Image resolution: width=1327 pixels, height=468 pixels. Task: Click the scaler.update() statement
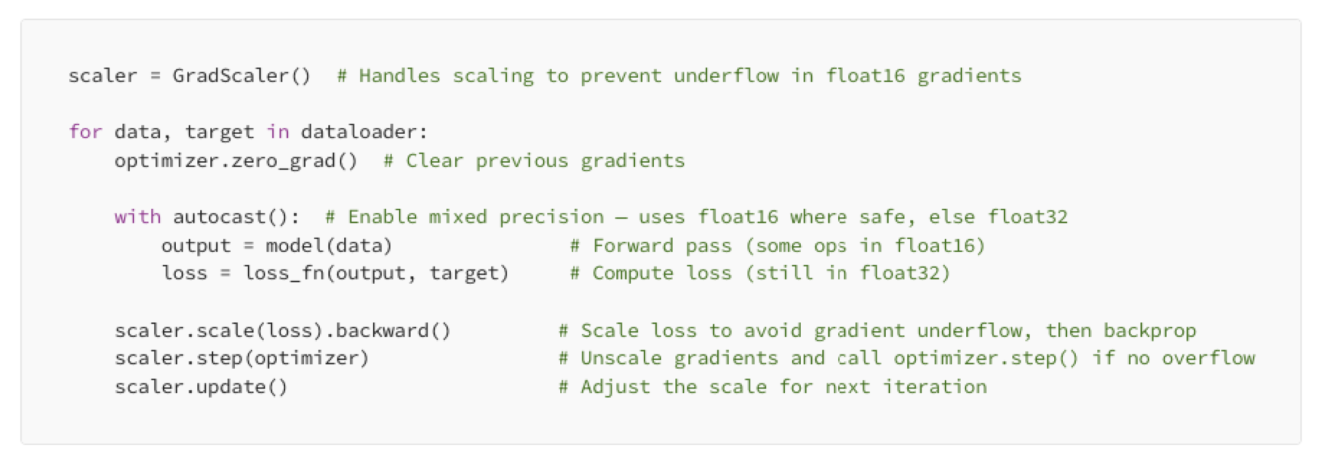(x=201, y=387)
